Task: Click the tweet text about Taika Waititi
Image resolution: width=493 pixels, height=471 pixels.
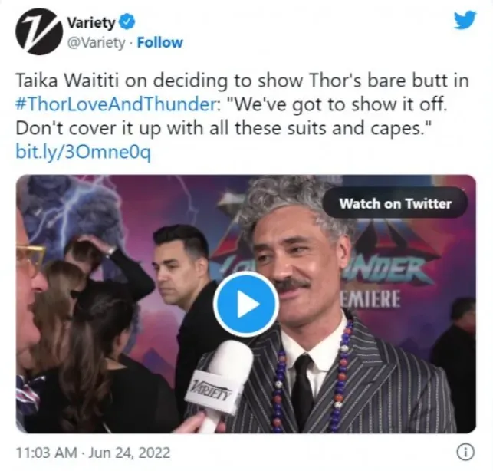Action: click(x=242, y=117)
